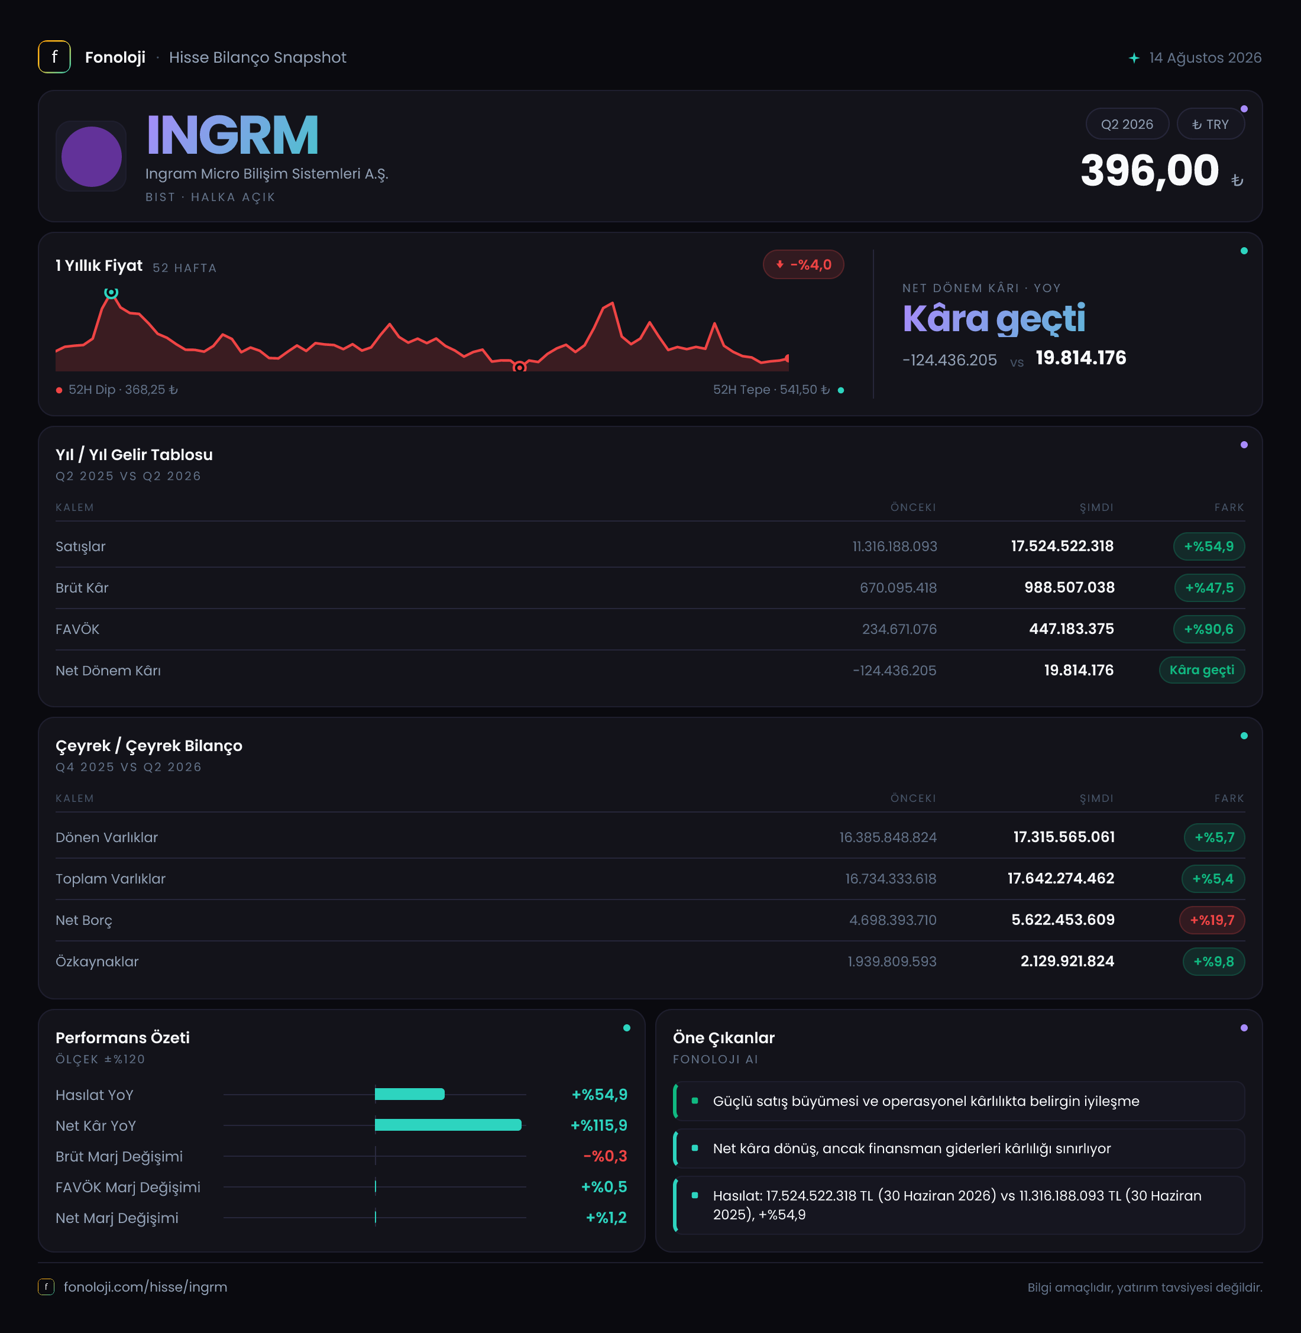Click the 17.315.565.061 Dönen Varlıklar value
This screenshot has width=1301, height=1333.
coord(1064,837)
